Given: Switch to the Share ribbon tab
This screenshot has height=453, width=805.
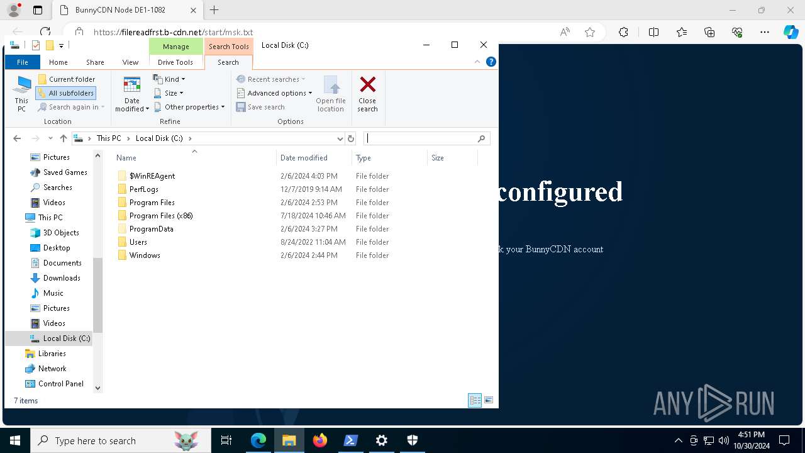Looking at the screenshot, I should coord(95,62).
